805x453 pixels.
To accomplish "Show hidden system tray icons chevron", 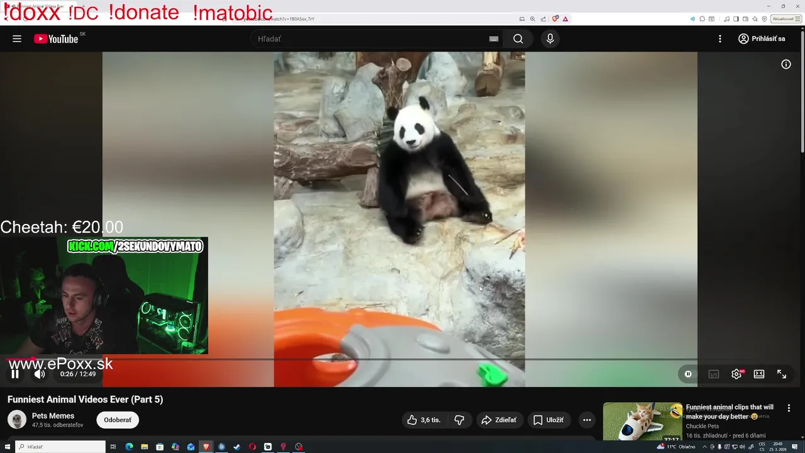I will (x=704, y=447).
